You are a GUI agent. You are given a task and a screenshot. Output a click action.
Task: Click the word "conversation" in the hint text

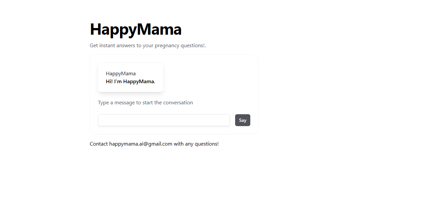[x=178, y=103]
